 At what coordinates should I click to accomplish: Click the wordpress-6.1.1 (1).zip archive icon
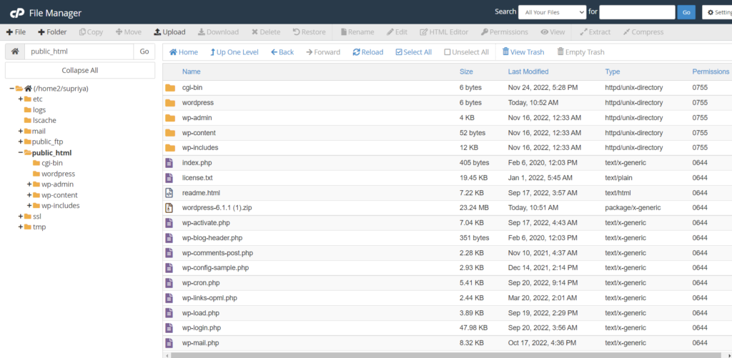coord(169,208)
